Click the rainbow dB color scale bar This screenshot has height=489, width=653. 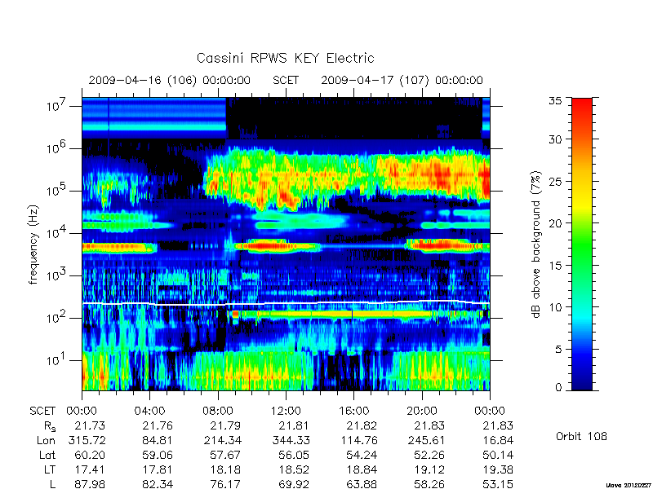point(582,244)
